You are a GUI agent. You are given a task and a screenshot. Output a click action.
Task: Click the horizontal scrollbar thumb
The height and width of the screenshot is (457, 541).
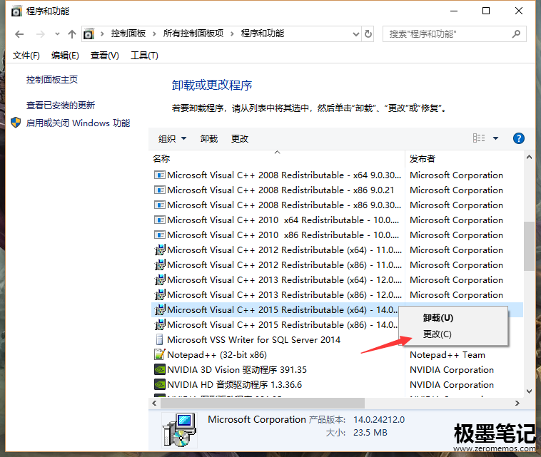(x=263, y=403)
